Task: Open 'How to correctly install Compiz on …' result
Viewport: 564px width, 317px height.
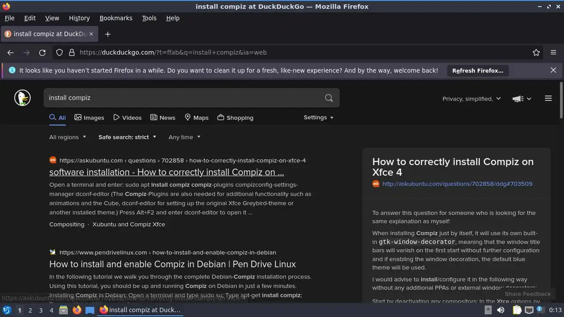Action: [167, 172]
